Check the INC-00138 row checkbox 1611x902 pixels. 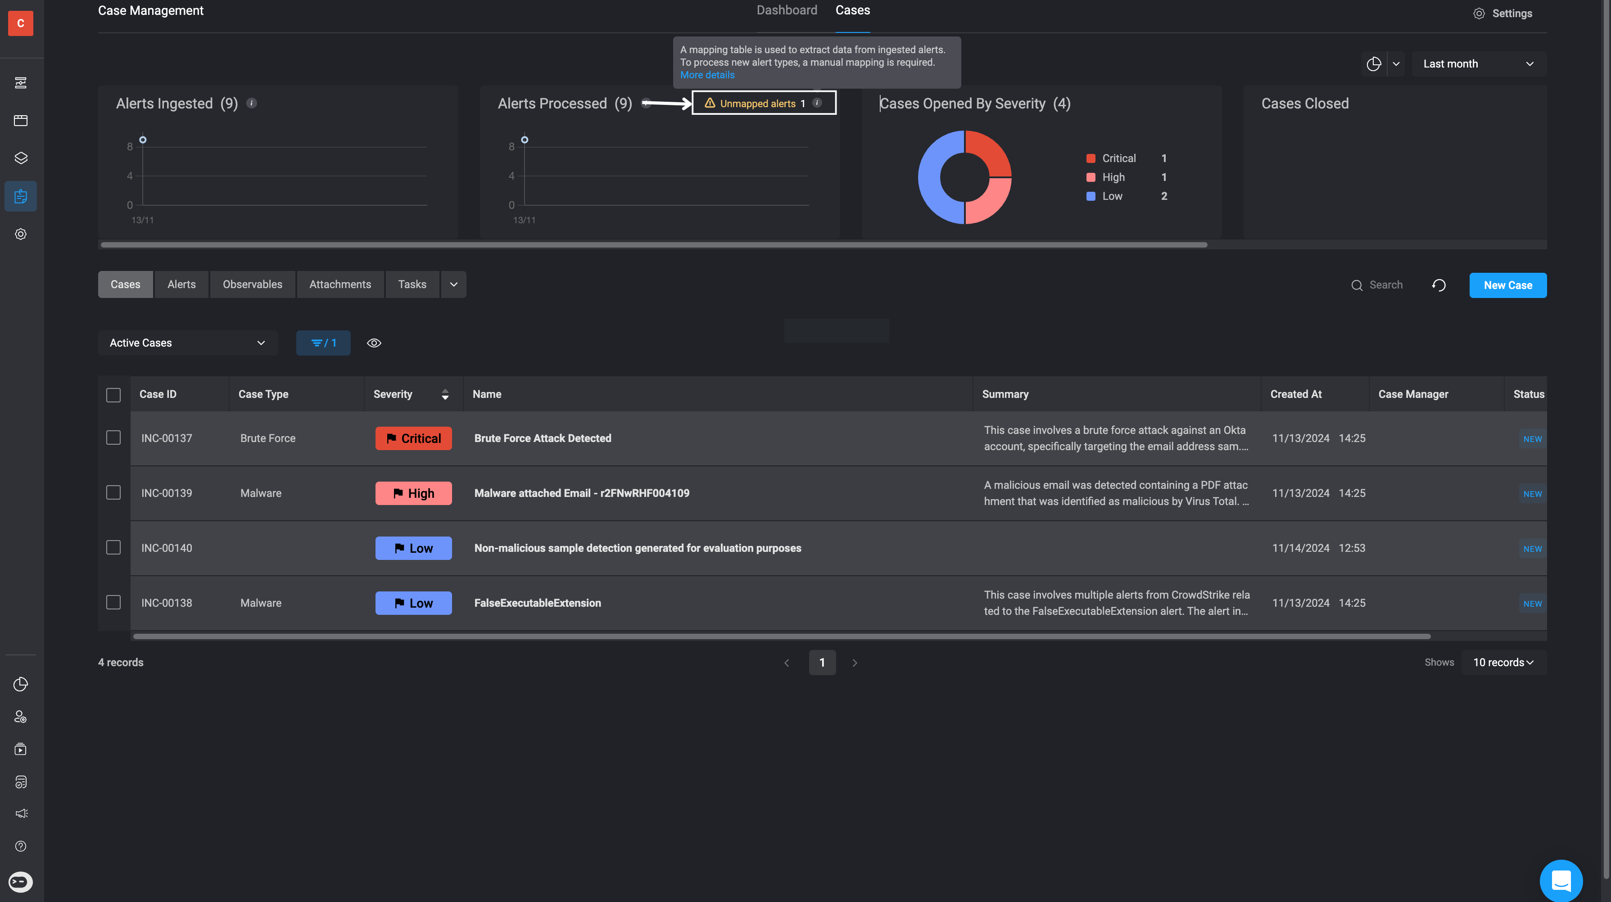pyautogui.click(x=113, y=602)
